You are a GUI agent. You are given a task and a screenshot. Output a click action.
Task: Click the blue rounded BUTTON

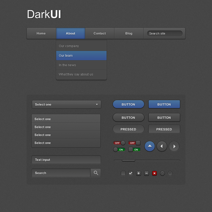128,104
